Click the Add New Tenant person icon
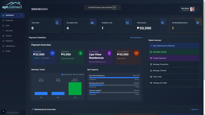 click(151, 52)
